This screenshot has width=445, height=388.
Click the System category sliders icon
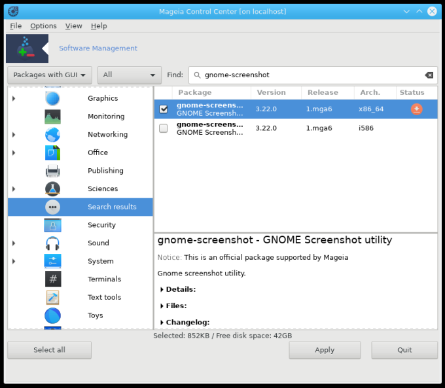52,261
